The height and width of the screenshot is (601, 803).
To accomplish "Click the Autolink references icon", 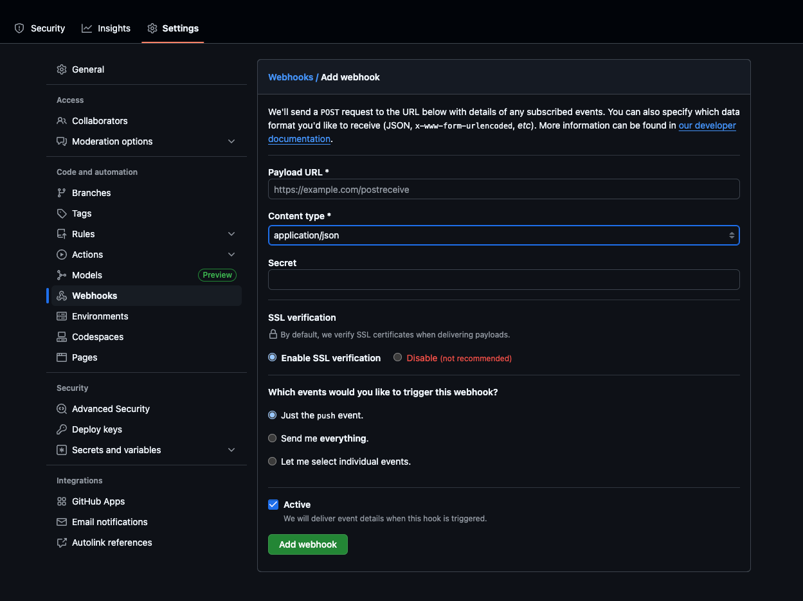I will [62, 543].
